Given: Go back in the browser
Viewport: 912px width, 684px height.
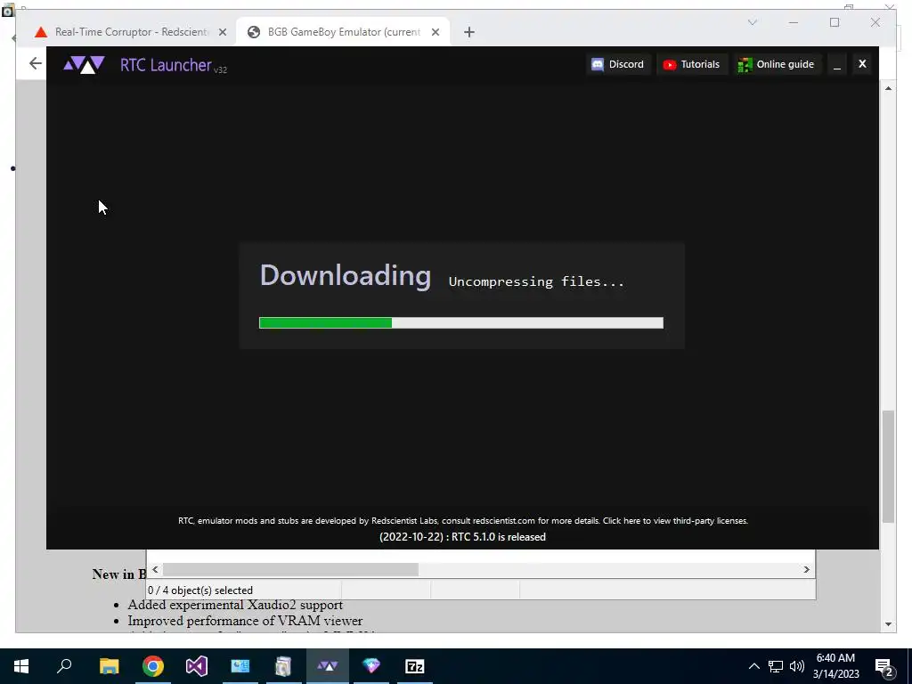Looking at the screenshot, I should click(x=36, y=63).
